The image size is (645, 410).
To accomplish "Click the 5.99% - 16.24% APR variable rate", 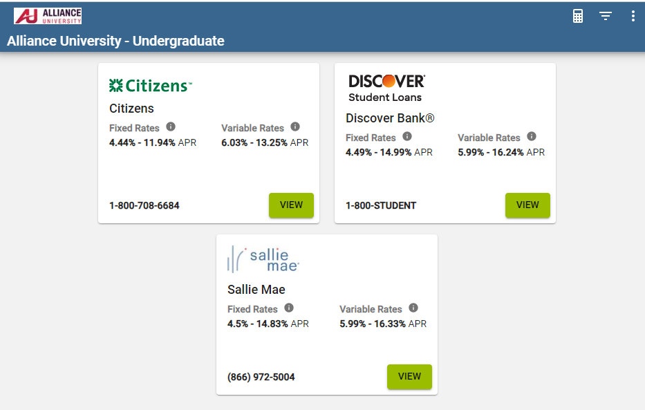I will pos(501,153).
